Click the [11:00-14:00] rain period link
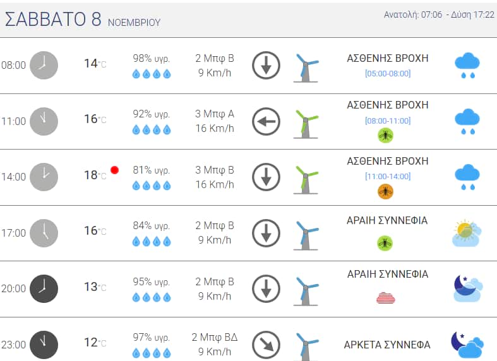497x361 pixels. (388, 176)
